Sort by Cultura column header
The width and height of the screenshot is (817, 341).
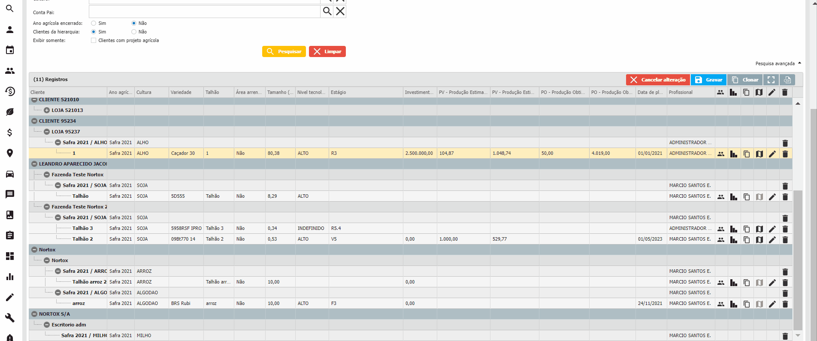(151, 92)
